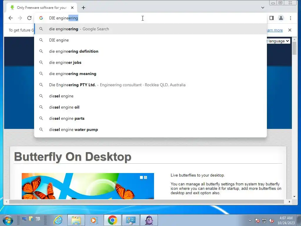Open the language dropdown on page
Image resolution: width=301 pixels, height=226 pixels.
pos(278,41)
